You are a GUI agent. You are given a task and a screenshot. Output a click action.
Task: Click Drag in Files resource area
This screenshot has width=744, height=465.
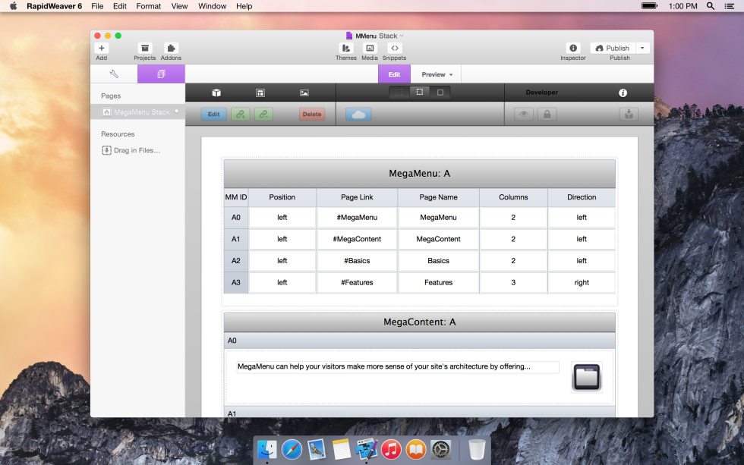pos(131,150)
